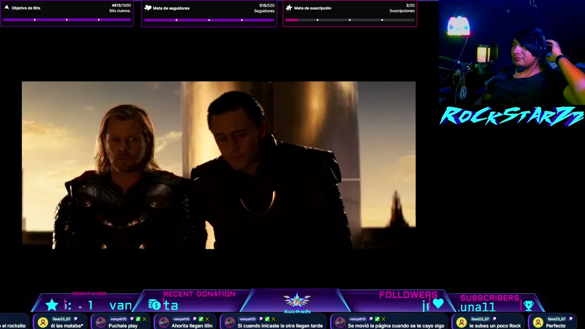Click the chat message 'le subes un poco Rock'
The image size is (585, 329).
tap(495, 326)
